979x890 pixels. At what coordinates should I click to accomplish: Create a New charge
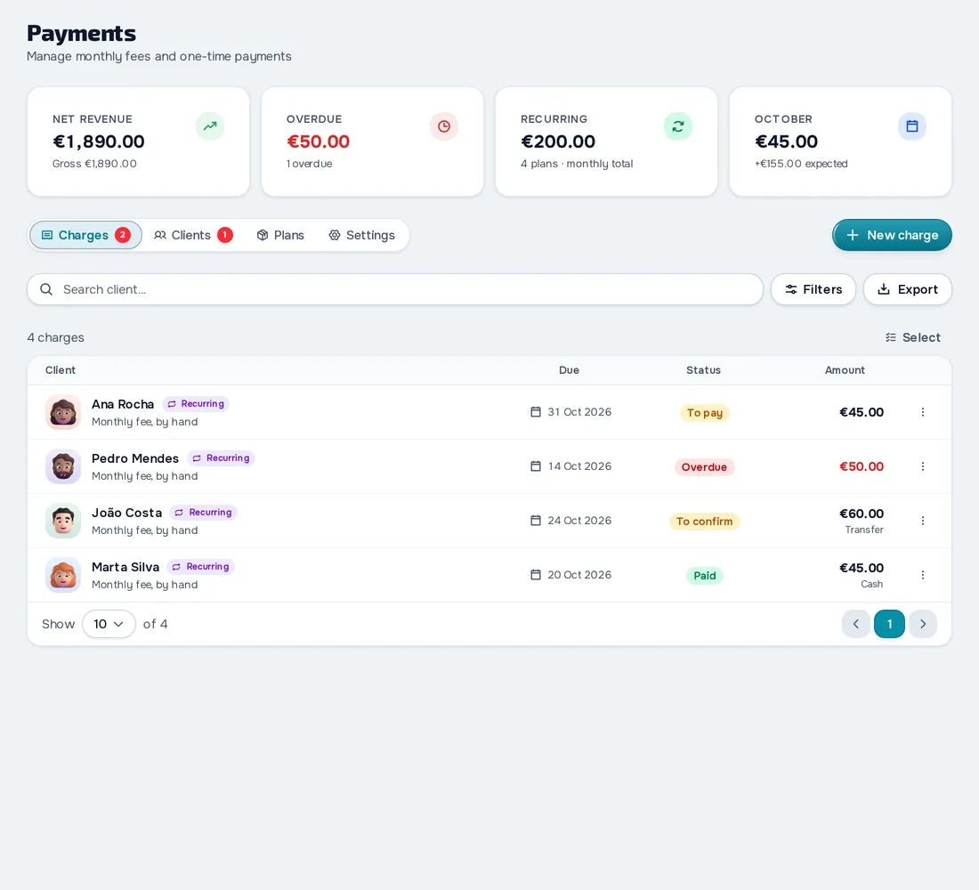[x=892, y=235]
